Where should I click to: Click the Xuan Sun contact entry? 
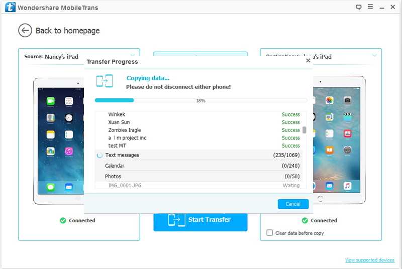click(x=119, y=122)
